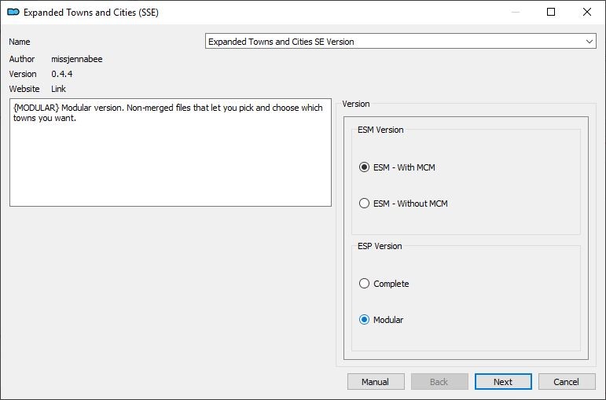Click the ESM Version group label
Viewport: 606px width, 400px height.
click(x=380, y=130)
